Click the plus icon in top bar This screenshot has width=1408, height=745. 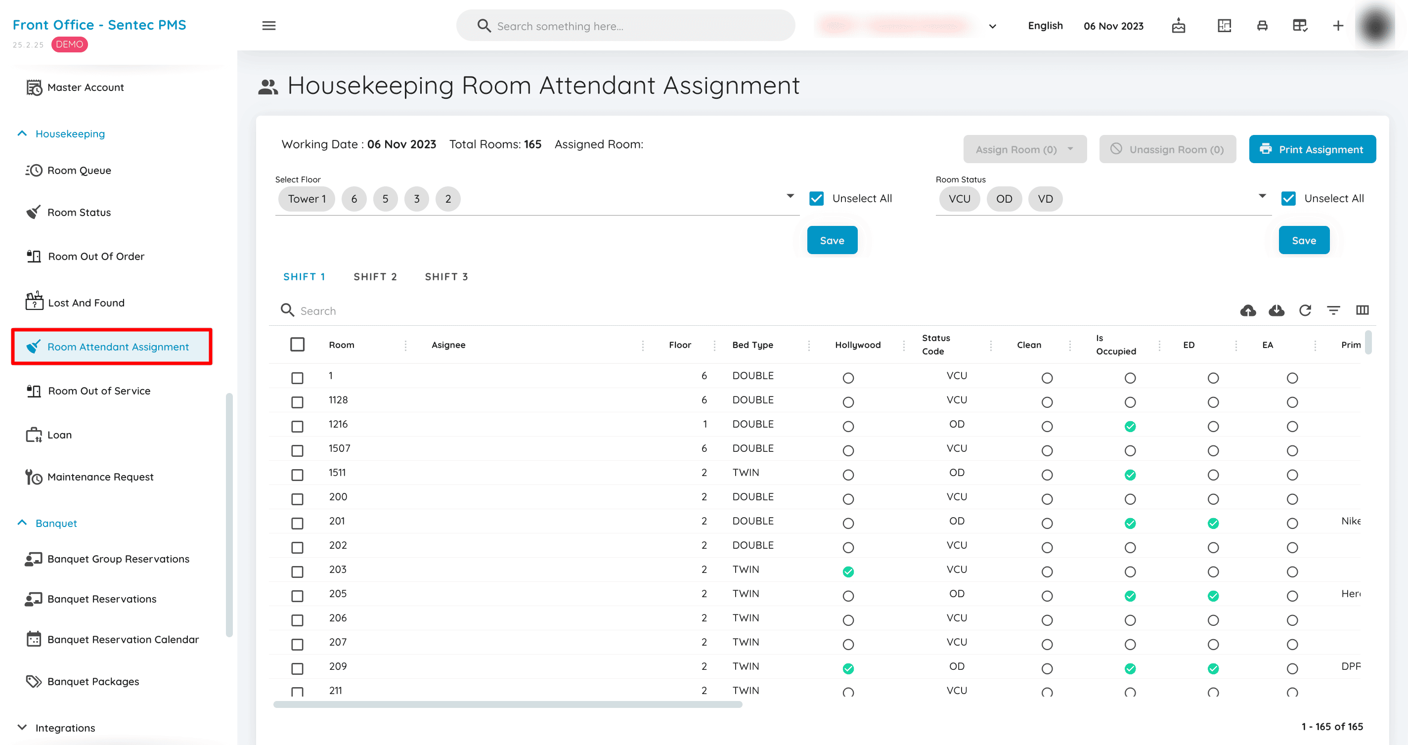point(1338,26)
